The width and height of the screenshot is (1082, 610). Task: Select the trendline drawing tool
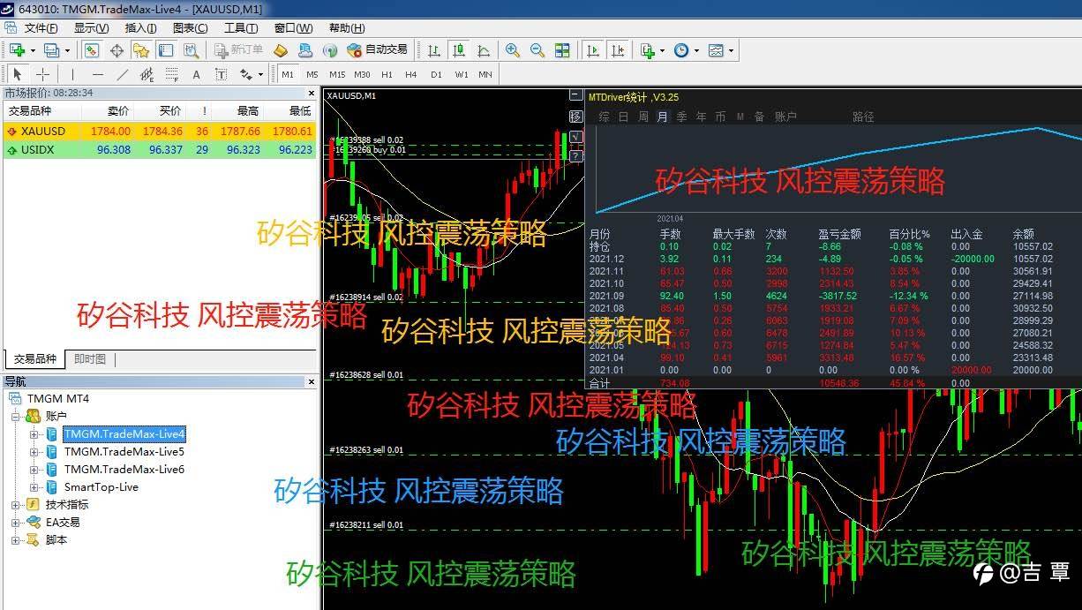tap(123, 74)
